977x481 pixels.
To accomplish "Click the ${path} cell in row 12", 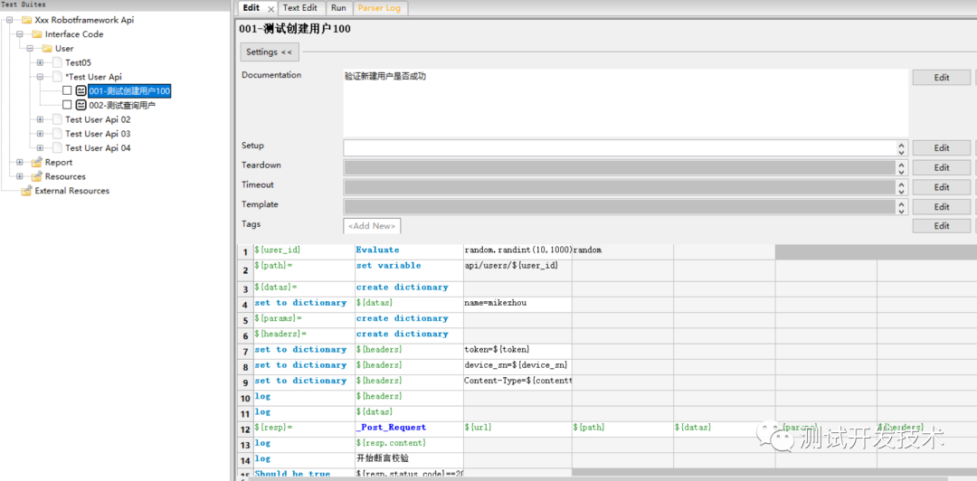I will [x=622, y=429].
